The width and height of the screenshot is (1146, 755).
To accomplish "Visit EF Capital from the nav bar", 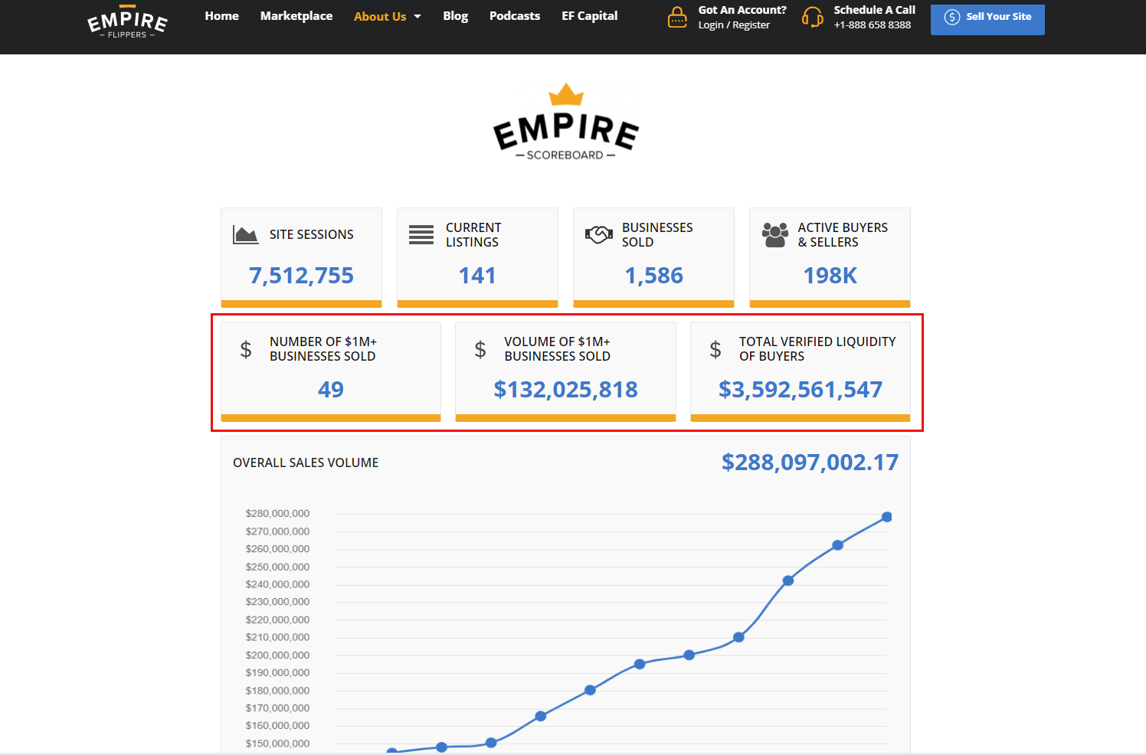I will pos(590,15).
